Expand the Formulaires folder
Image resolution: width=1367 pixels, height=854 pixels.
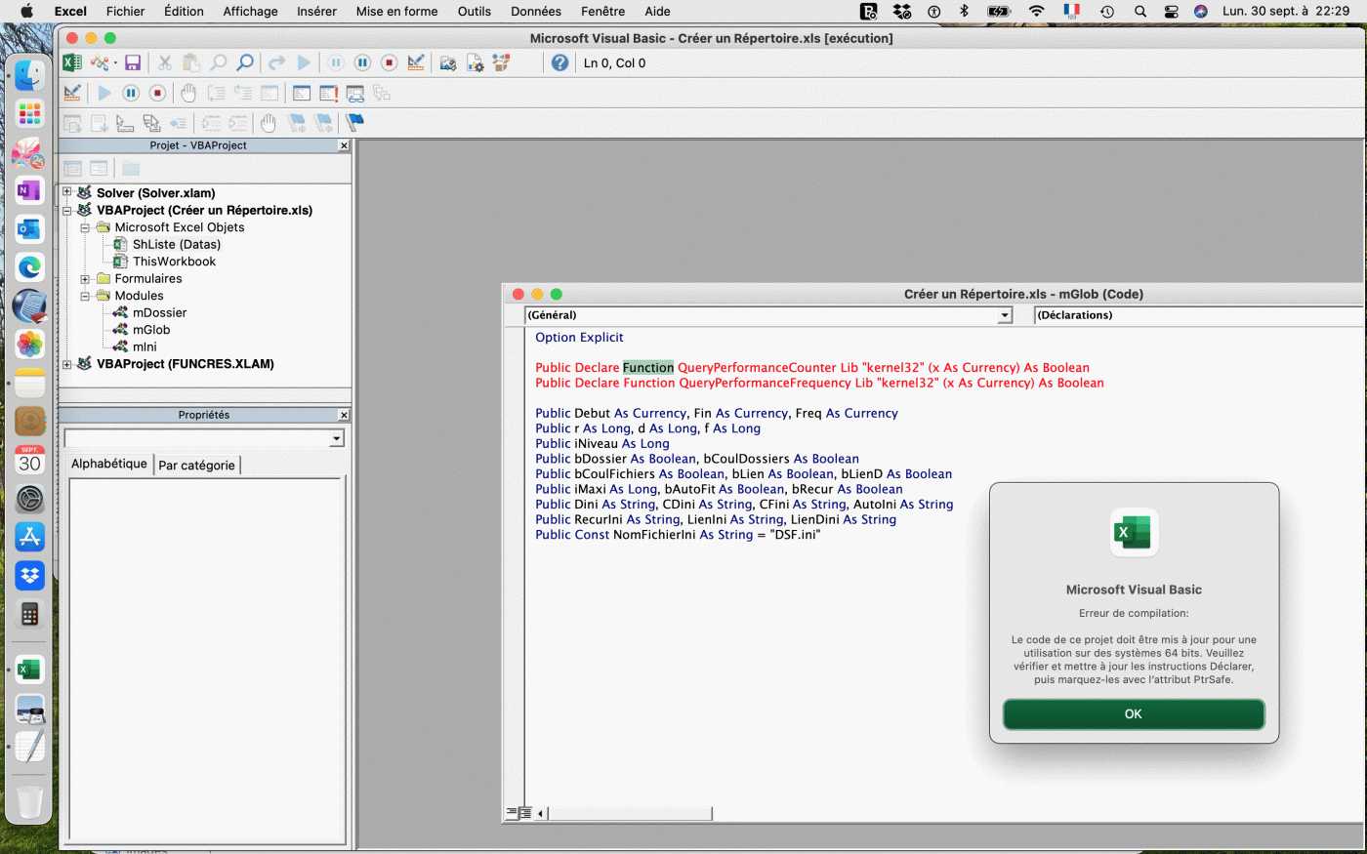(x=85, y=278)
